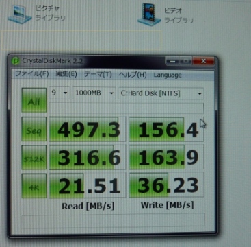Viewport: 251px width, 247px height.
Task: Open the ファイル(F) menu
Action: [31, 74]
